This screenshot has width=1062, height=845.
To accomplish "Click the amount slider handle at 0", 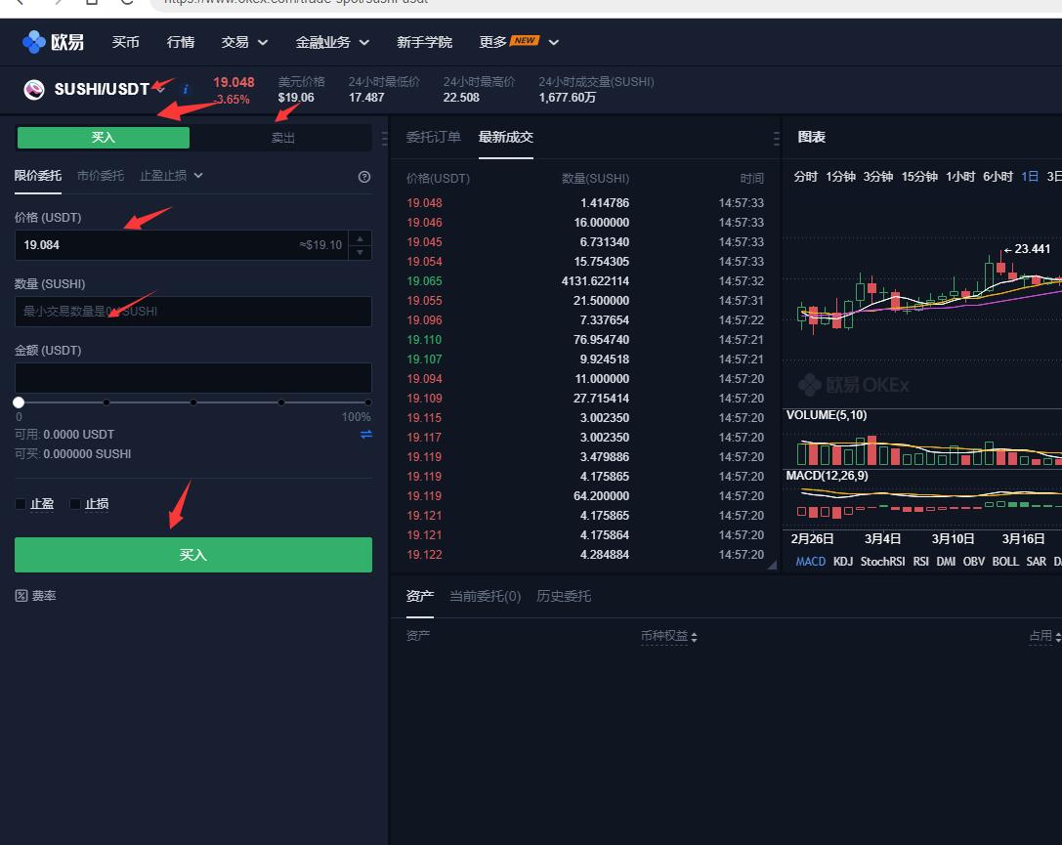I will pos(19,402).
